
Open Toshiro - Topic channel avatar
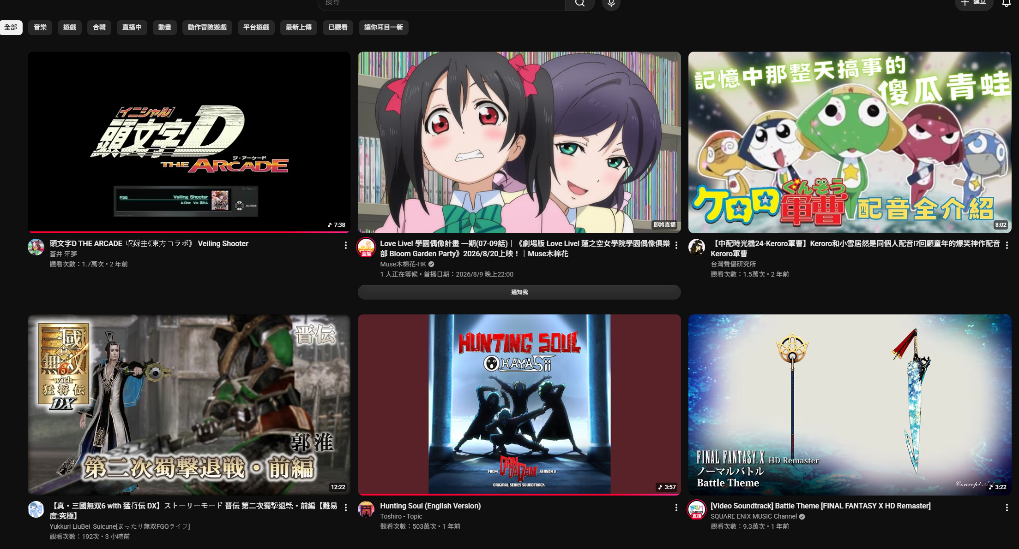366,509
